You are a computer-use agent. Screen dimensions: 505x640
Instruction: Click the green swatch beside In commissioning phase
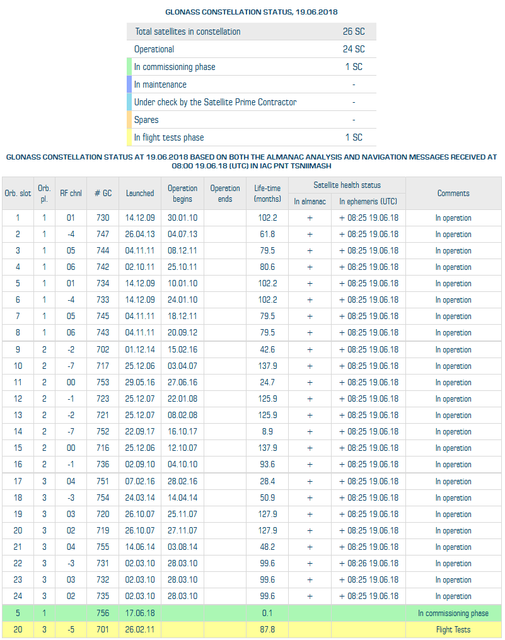coord(129,67)
